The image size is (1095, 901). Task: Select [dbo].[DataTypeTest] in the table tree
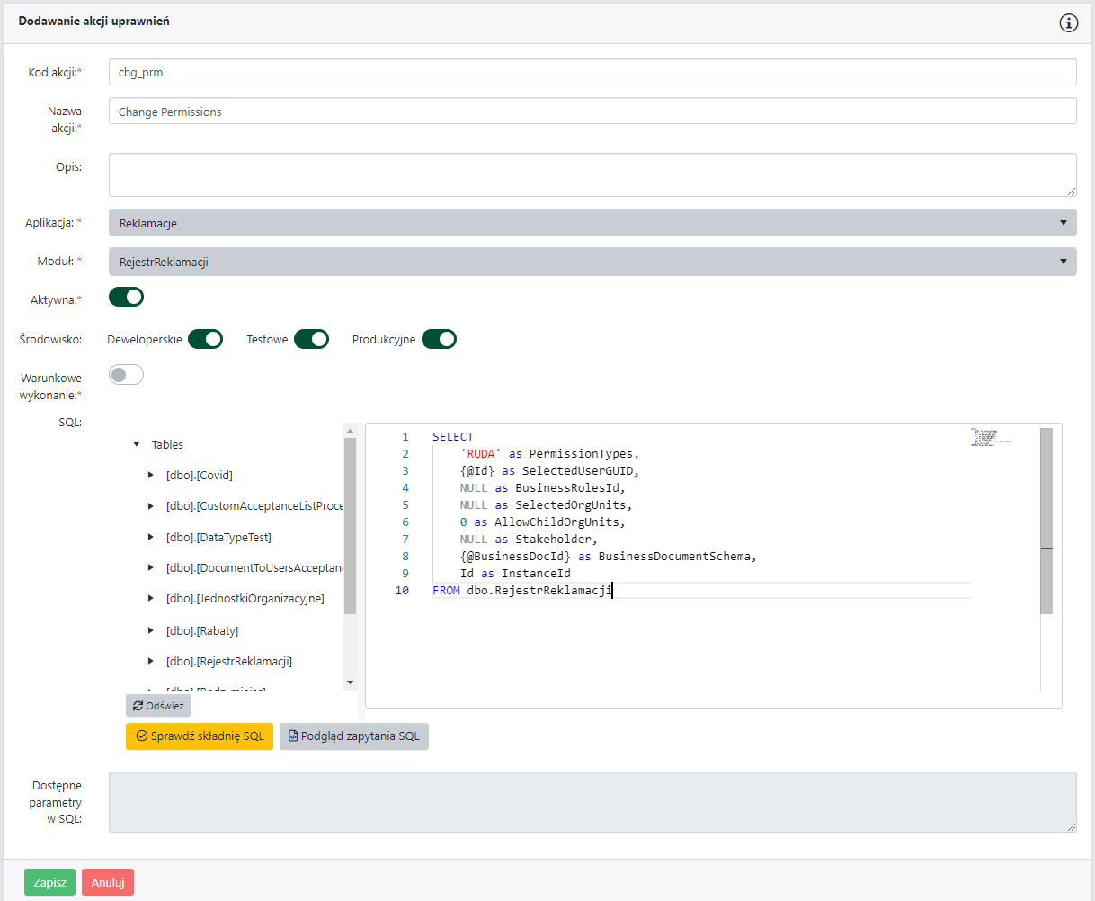[x=218, y=537]
